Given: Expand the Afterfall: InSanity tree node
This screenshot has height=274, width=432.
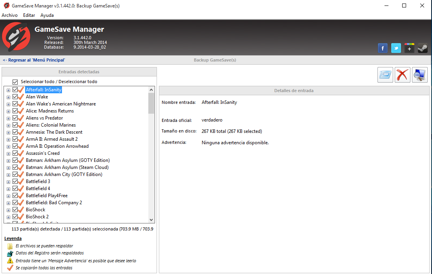Looking at the screenshot, I should 8,90.
